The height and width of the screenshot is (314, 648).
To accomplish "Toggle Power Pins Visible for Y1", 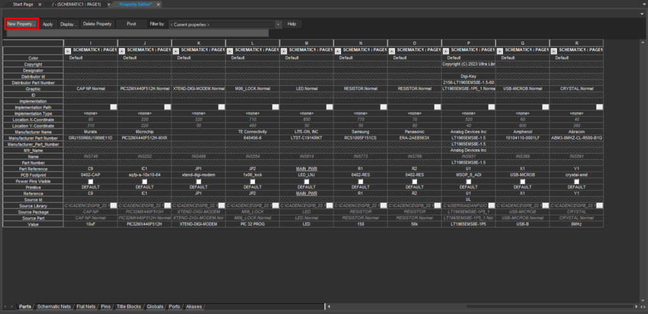I will [576, 181].
